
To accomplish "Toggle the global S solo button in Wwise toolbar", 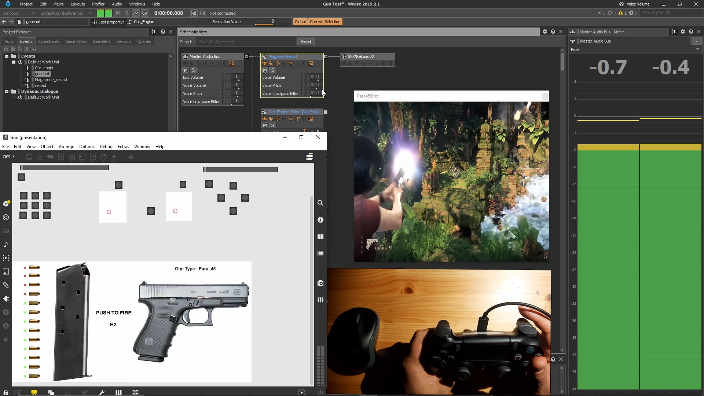I will point(126,13).
